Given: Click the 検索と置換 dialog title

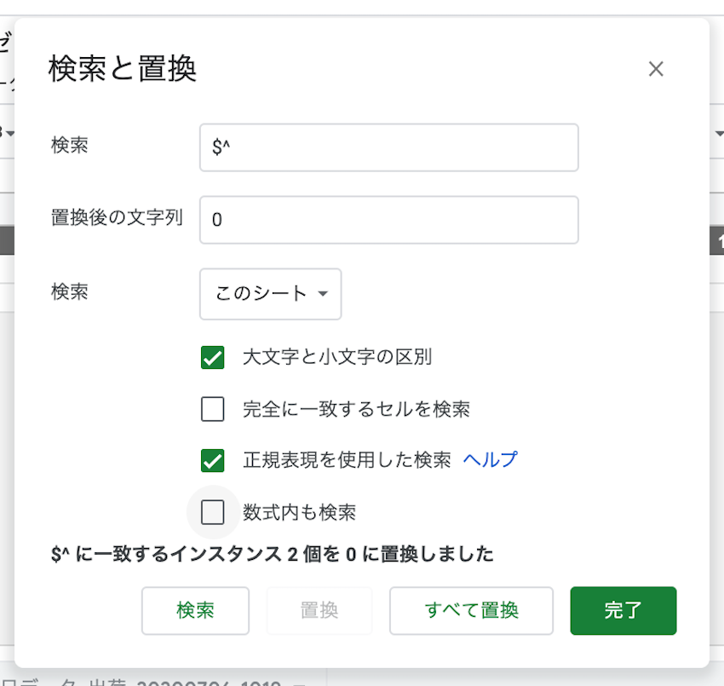Looking at the screenshot, I should (123, 69).
